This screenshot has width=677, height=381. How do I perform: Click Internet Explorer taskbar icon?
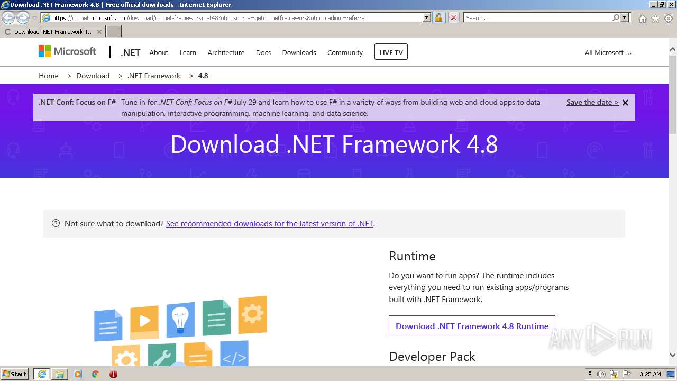tap(41, 374)
